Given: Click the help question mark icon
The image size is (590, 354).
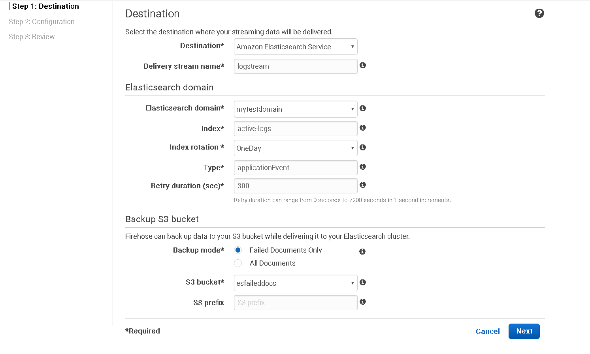Looking at the screenshot, I should point(539,13).
